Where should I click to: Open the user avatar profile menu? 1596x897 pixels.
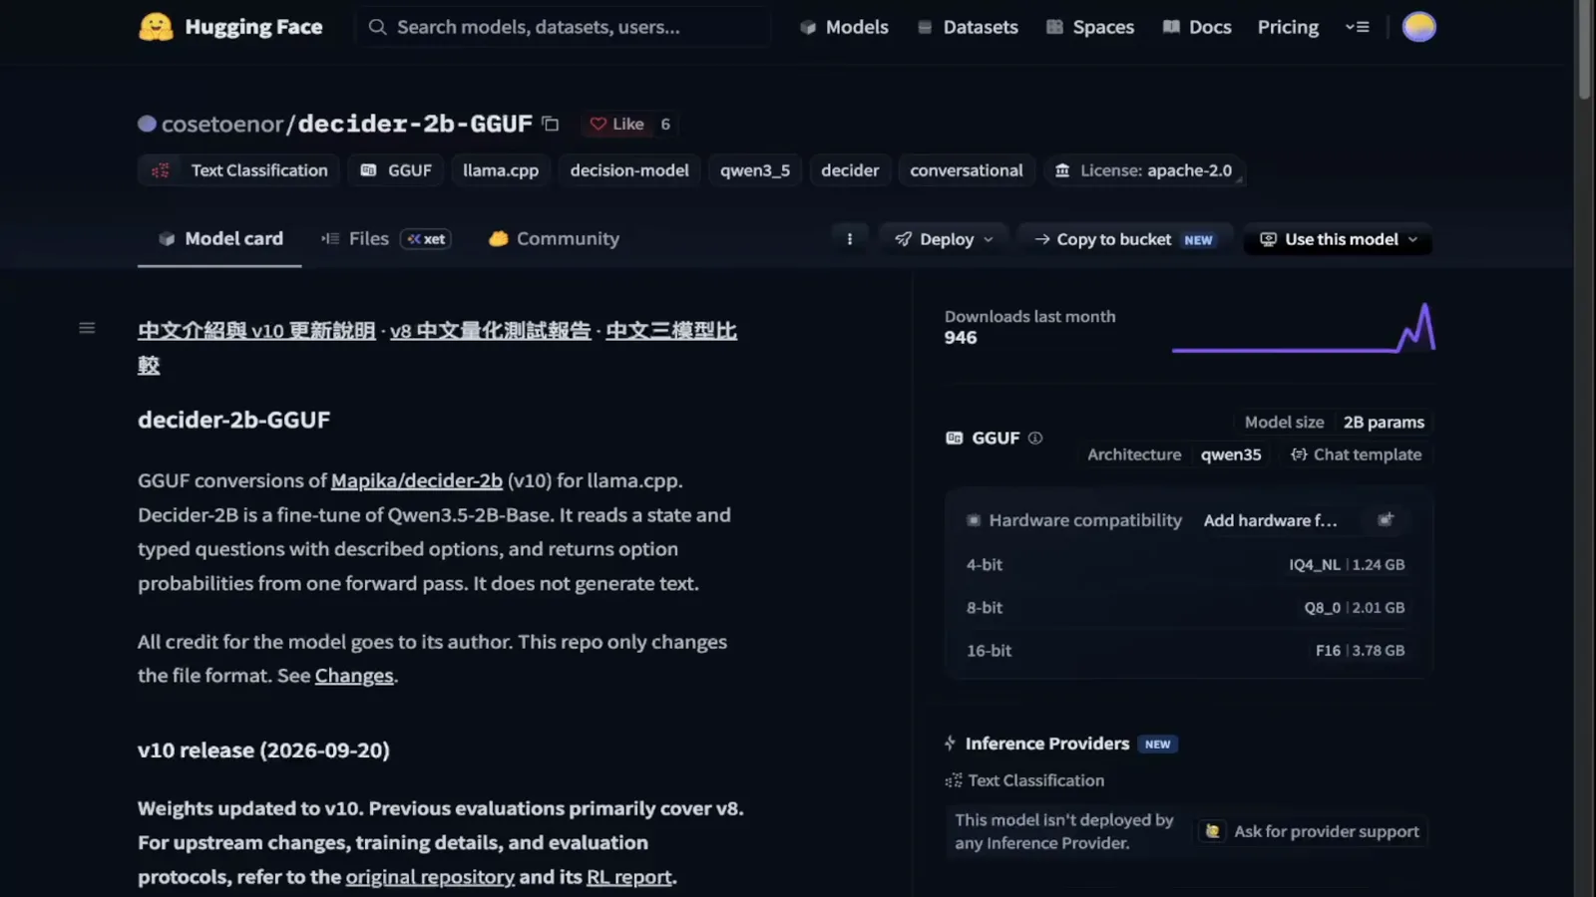click(1418, 27)
